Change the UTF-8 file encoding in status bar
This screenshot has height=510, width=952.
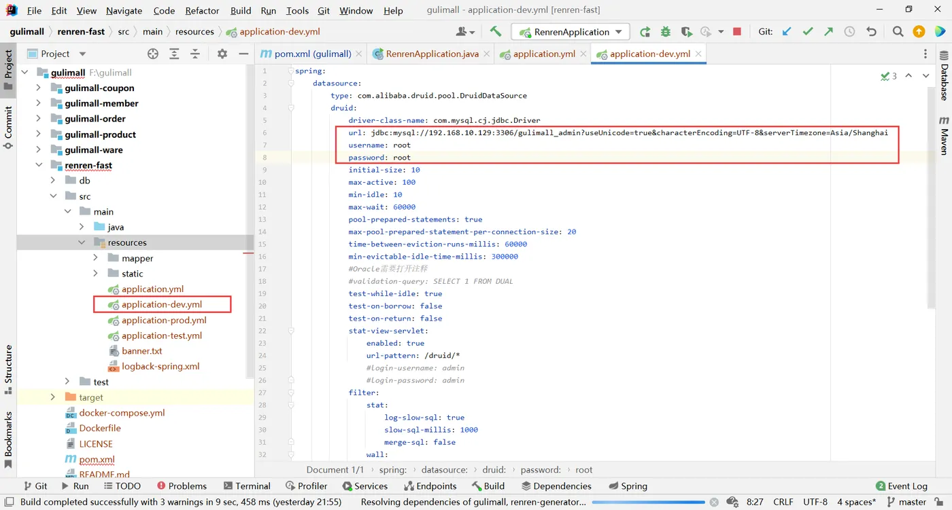pyautogui.click(x=815, y=503)
